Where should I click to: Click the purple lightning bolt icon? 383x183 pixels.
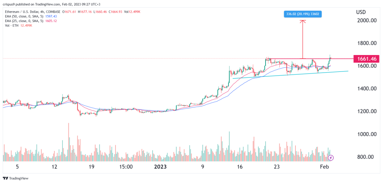pyautogui.click(x=330, y=158)
